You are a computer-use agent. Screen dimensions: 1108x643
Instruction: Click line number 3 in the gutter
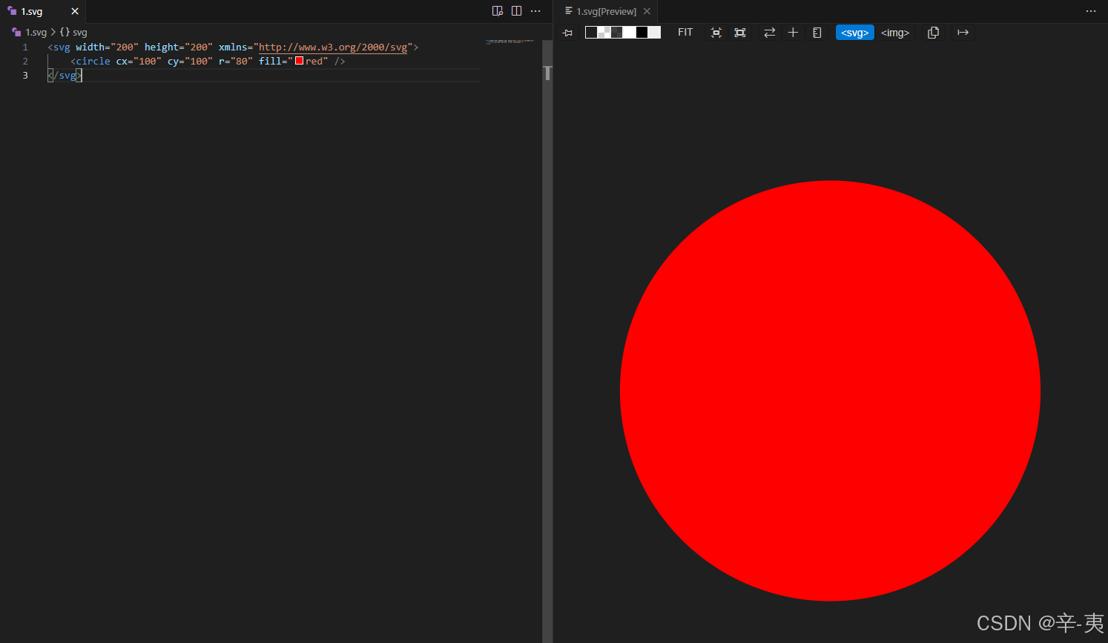tap(25, 76)
